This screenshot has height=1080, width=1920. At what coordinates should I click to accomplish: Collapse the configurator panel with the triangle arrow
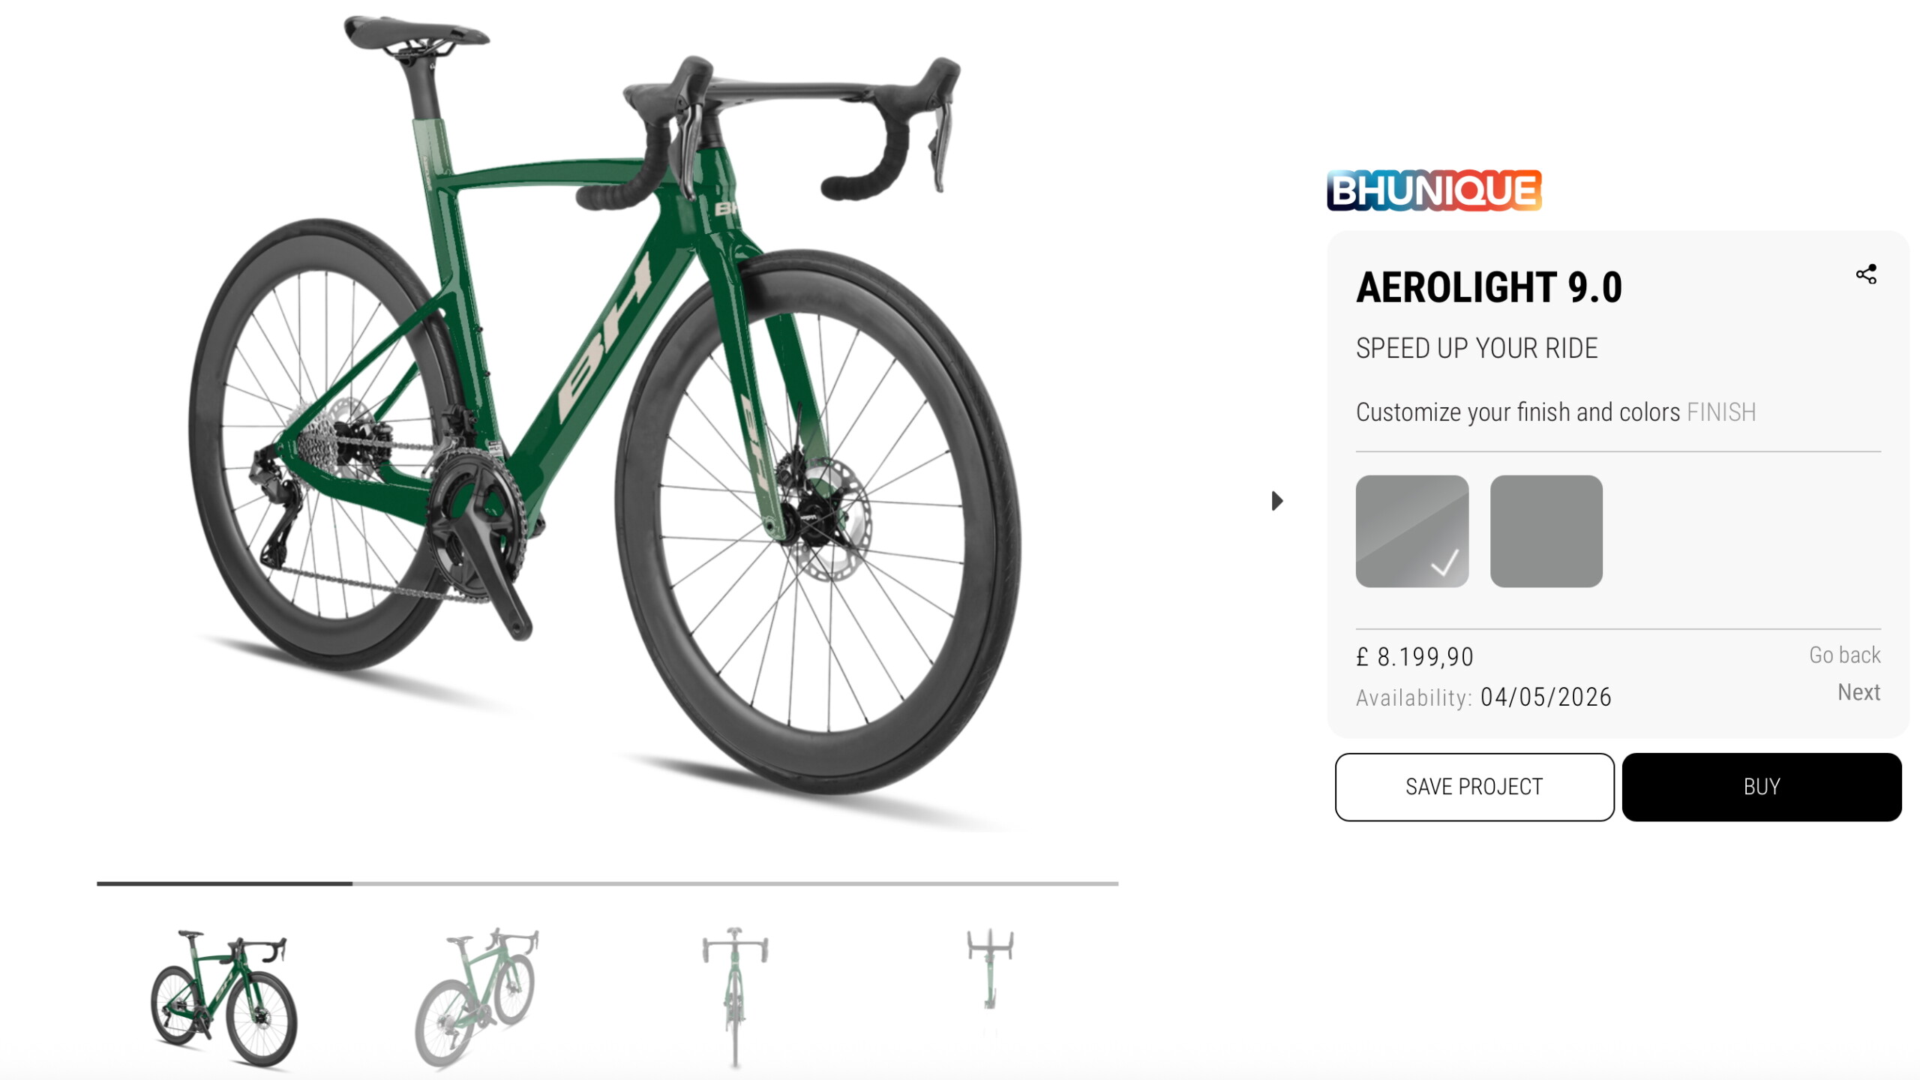click(x=1277, y=501)
